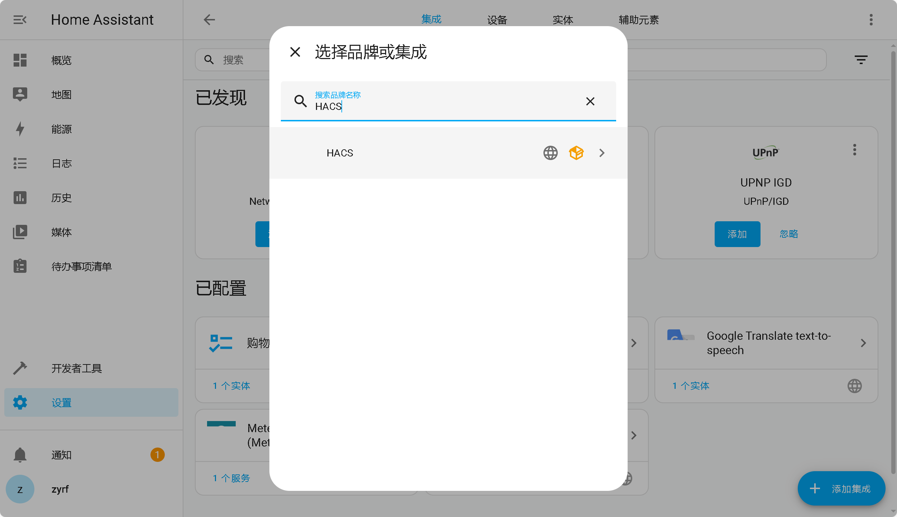Click the search field in dialog

(x=448, y=101)
